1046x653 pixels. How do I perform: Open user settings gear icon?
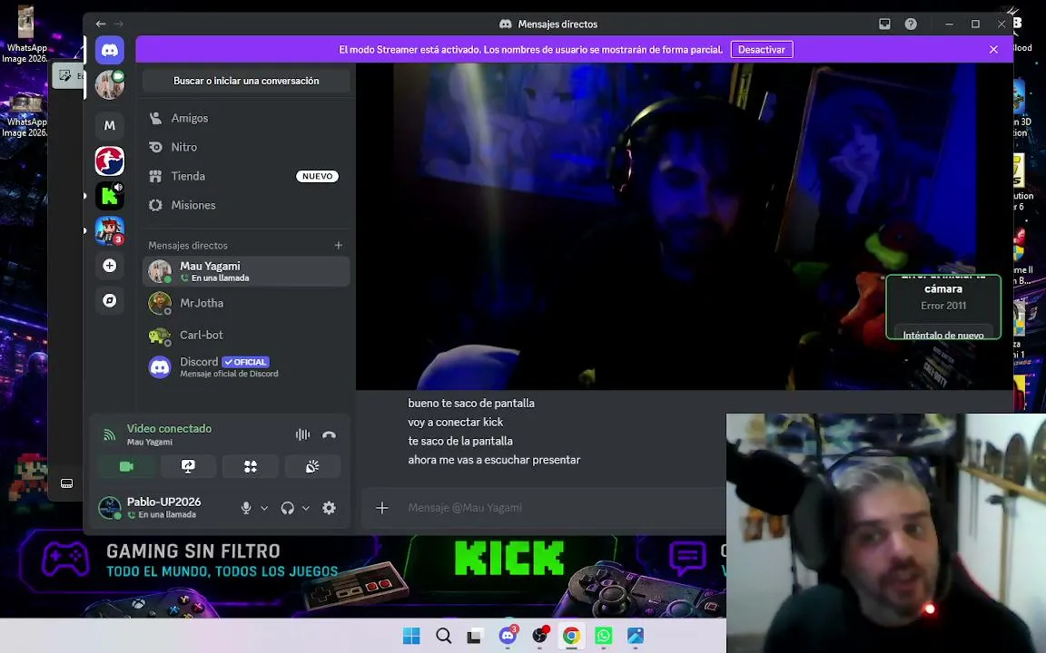pyautogui.click(x=329, y=508)
